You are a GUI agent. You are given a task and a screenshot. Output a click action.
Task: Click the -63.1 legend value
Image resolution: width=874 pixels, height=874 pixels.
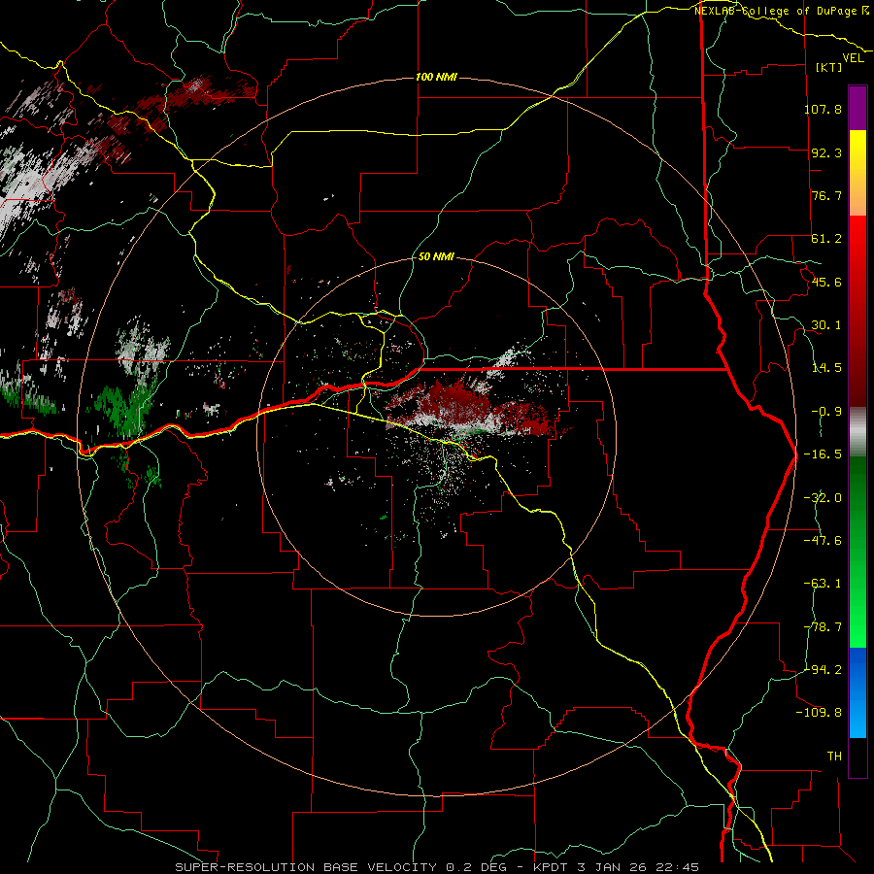tap(823, 584)
